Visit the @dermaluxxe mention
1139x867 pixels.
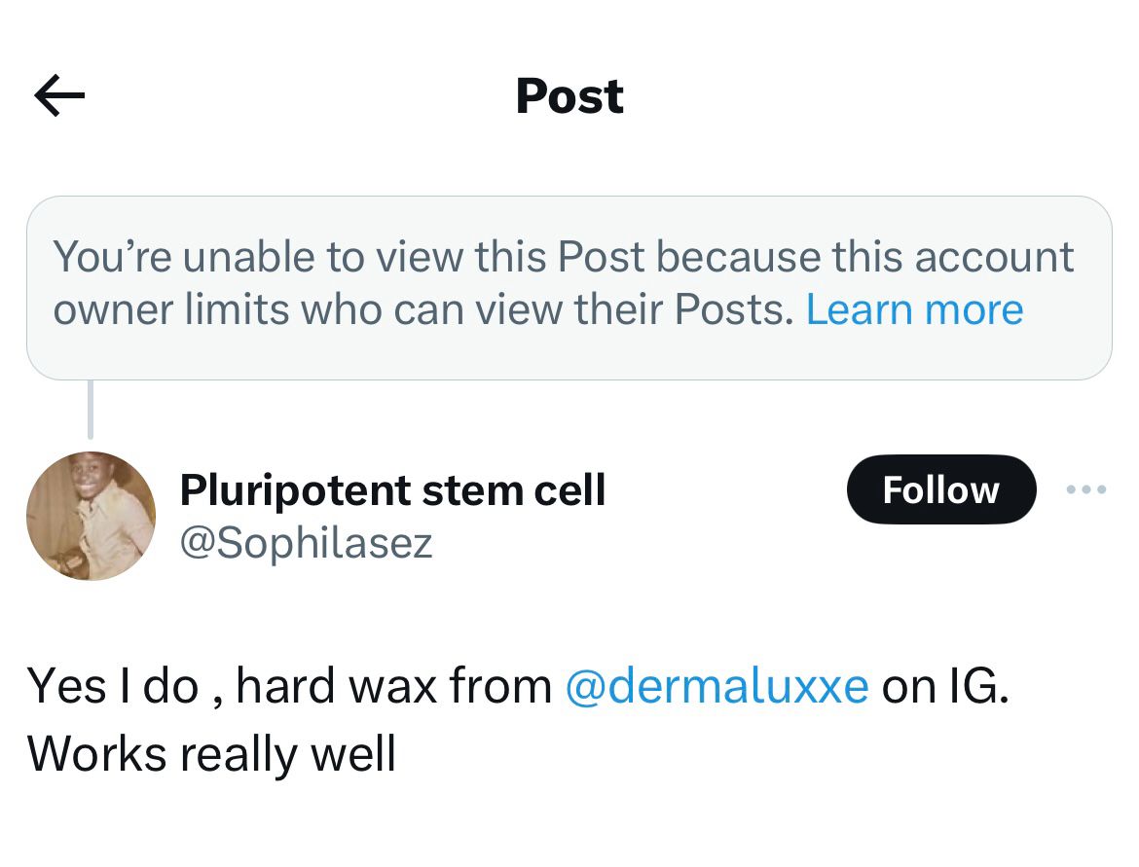[716, 686]
